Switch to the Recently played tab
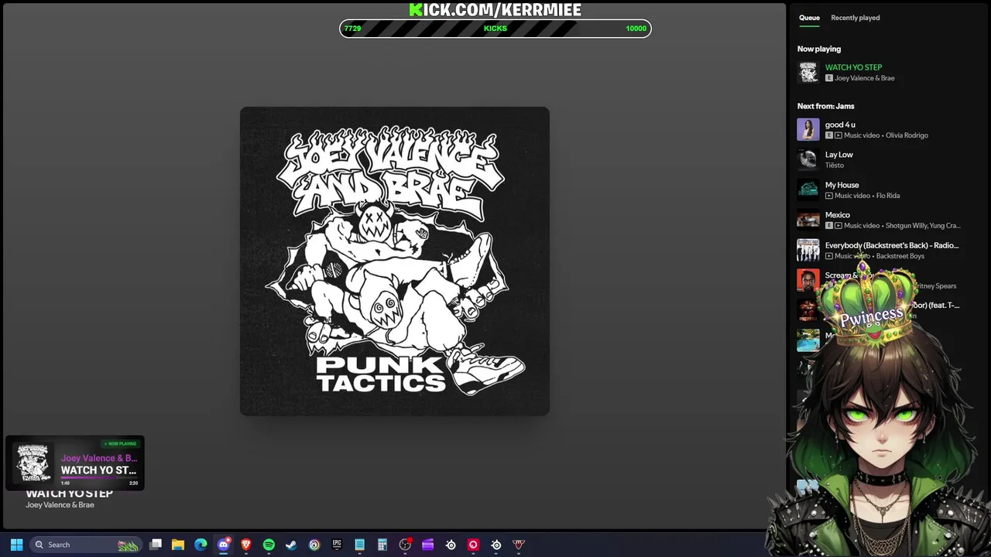 (x=855, y=18)
